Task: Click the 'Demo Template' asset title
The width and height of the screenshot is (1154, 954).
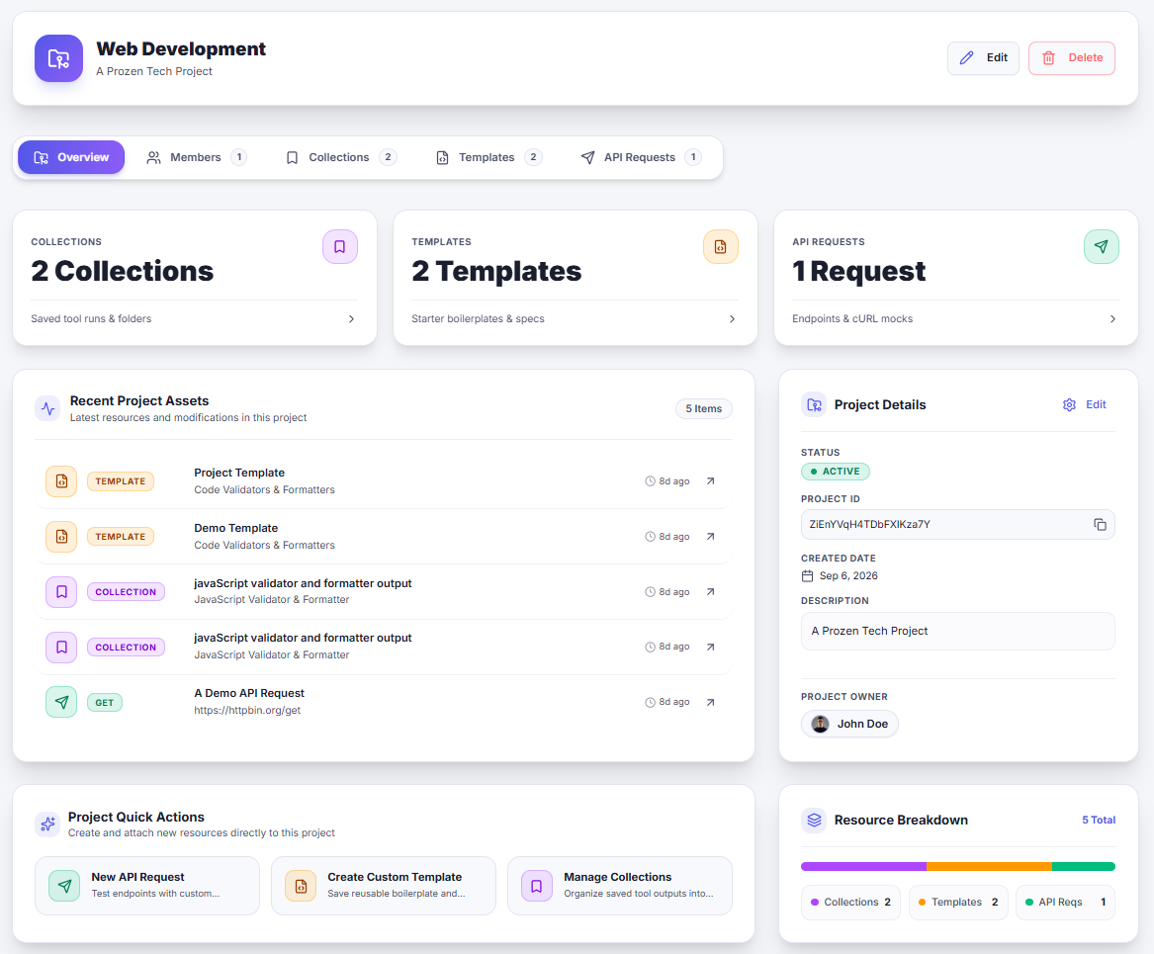Action: 236,528
